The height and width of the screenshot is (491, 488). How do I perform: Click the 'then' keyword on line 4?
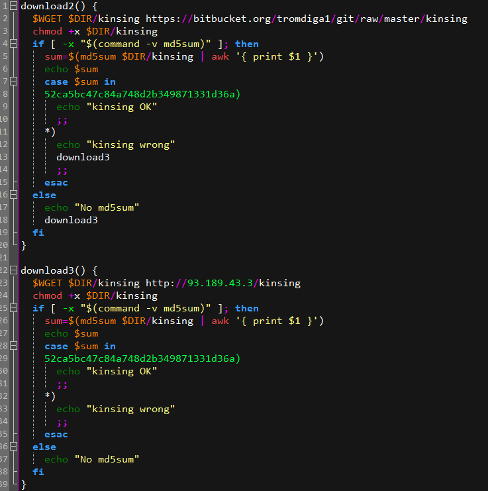(x=247, y=44)
